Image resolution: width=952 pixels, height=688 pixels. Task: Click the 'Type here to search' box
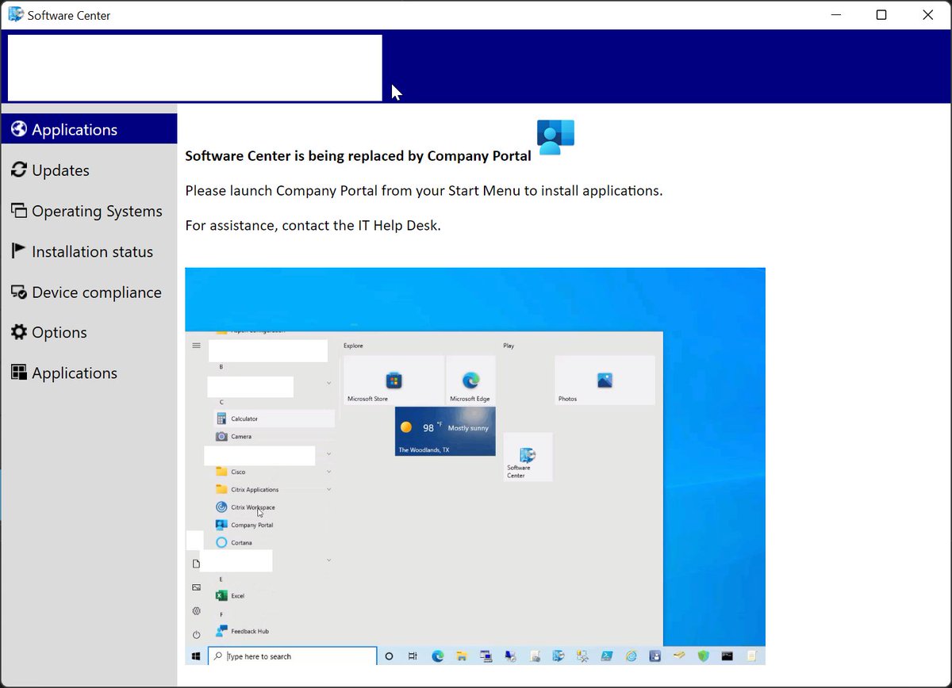pyautogui.click(x=292, y=656)
